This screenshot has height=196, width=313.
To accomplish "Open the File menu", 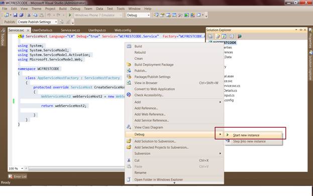I will (x=5, y=9).
